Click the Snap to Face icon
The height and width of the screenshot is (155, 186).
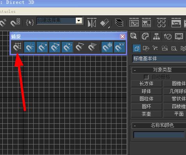tap(92, 47)
